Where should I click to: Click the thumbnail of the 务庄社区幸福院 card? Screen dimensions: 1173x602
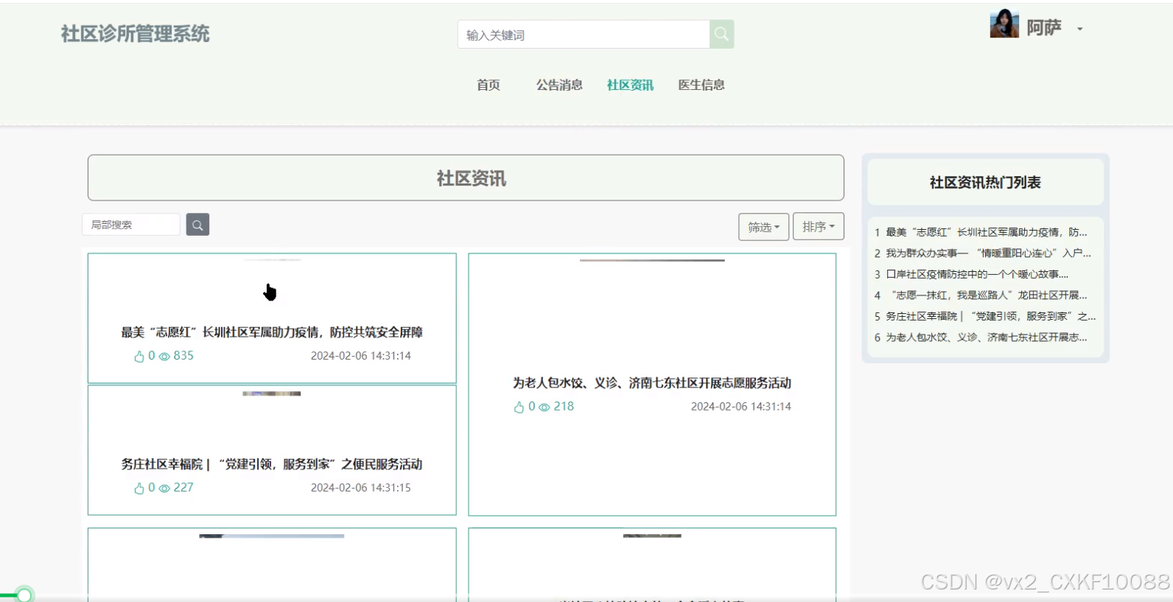272,393
